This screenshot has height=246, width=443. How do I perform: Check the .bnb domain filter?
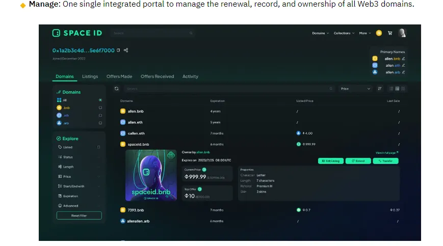(x=100, y=108)
